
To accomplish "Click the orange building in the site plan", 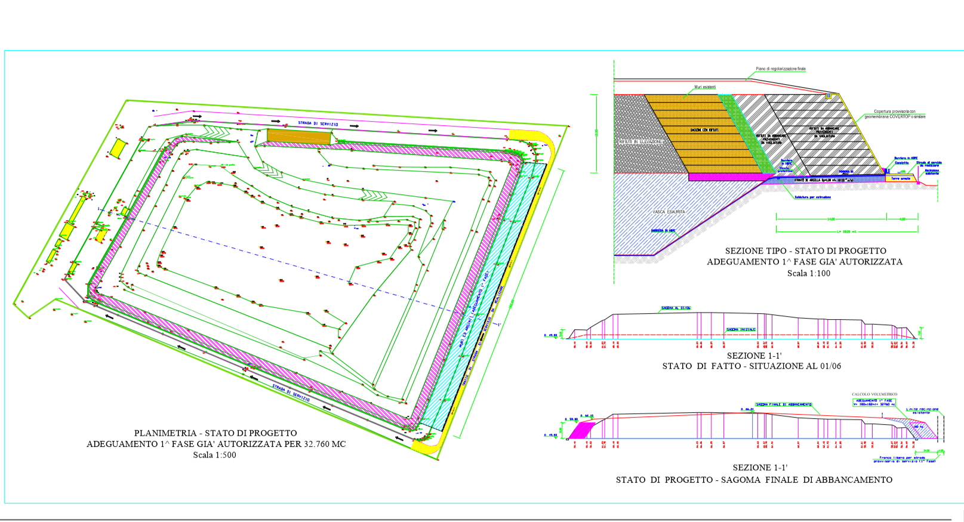I will pos(298,137).
